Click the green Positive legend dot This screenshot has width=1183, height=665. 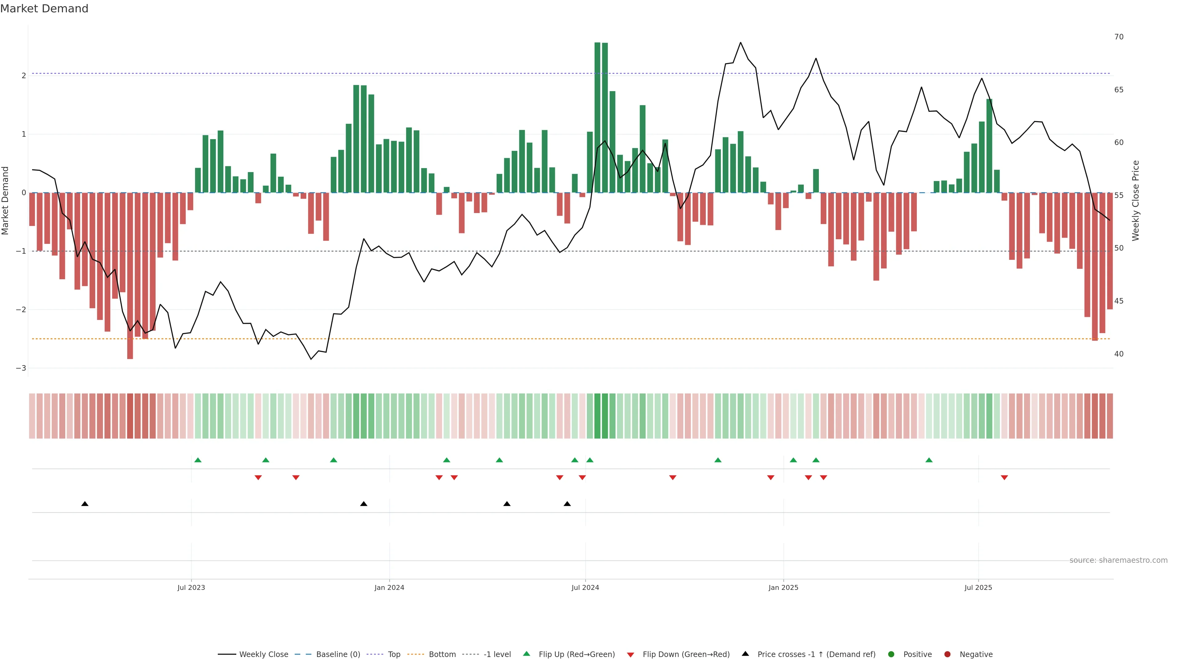pyautogui.click(x=891, y=655)
